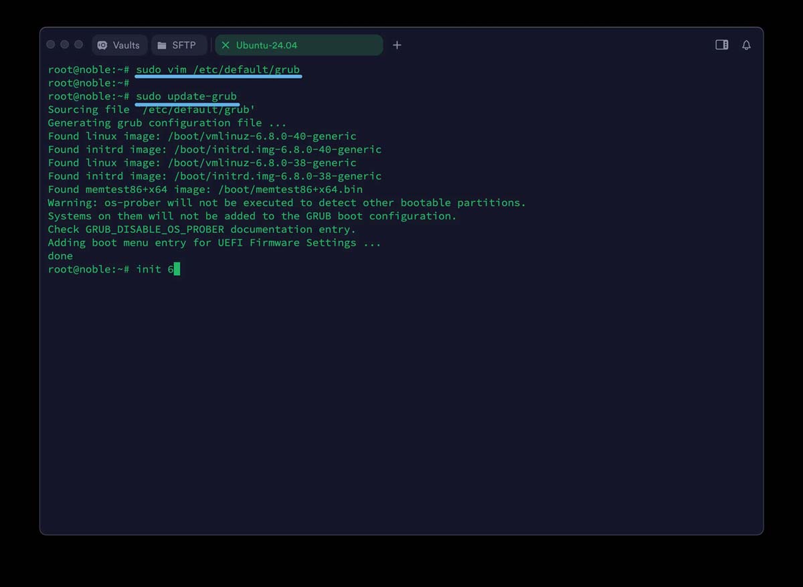Toggle the right side panel icon
This screenshot has height=587, width=803.
point(721,45)
